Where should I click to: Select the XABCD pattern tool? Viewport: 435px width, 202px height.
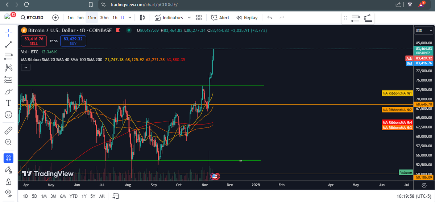coord(9,68)
